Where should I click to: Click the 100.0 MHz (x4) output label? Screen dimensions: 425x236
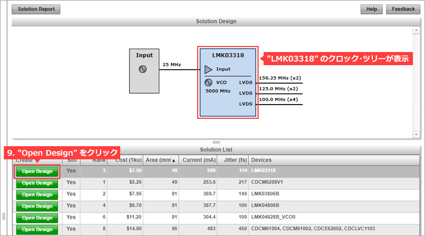point(278,100)
